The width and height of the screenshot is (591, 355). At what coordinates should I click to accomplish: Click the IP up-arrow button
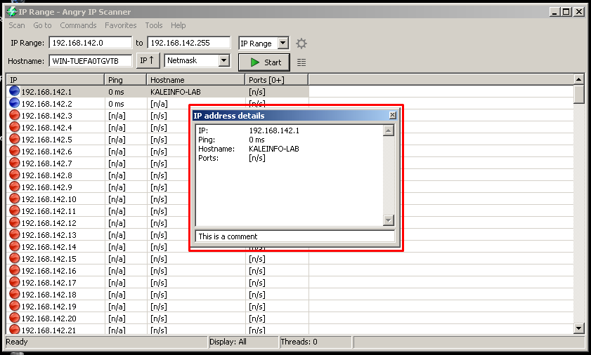147,60
